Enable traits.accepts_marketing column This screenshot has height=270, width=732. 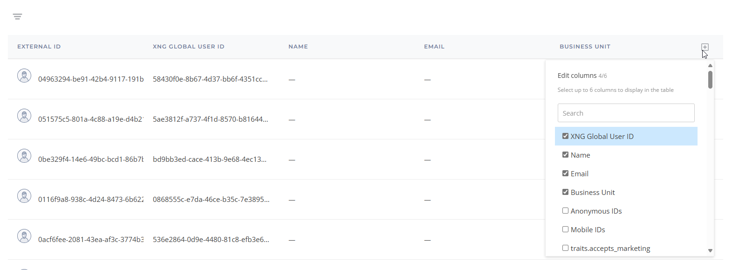pos(565,248)
